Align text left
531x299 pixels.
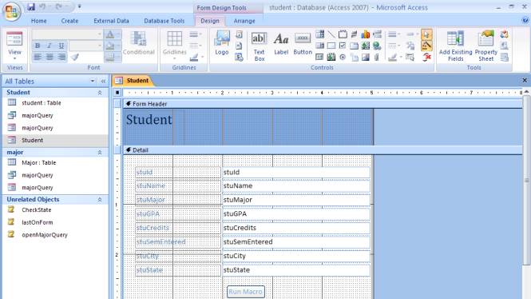tap(38, 57)
